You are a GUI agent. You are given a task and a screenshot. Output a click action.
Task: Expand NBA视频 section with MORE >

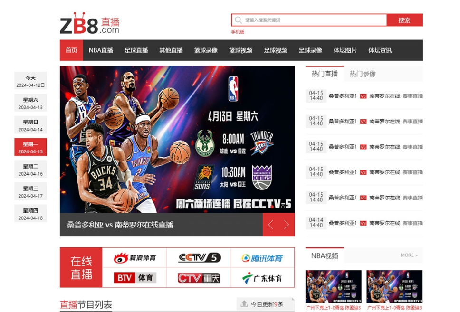tap(409, 255)
